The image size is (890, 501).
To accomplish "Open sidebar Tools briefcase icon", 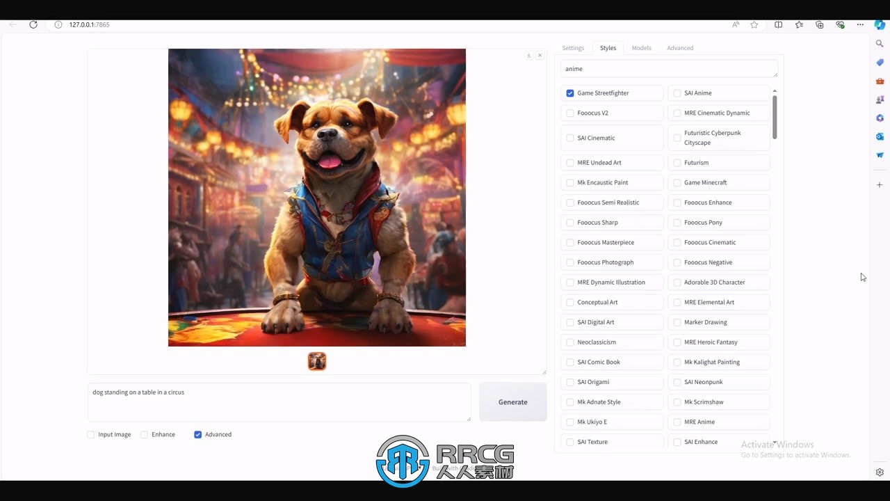I will [x=880, y=81].
